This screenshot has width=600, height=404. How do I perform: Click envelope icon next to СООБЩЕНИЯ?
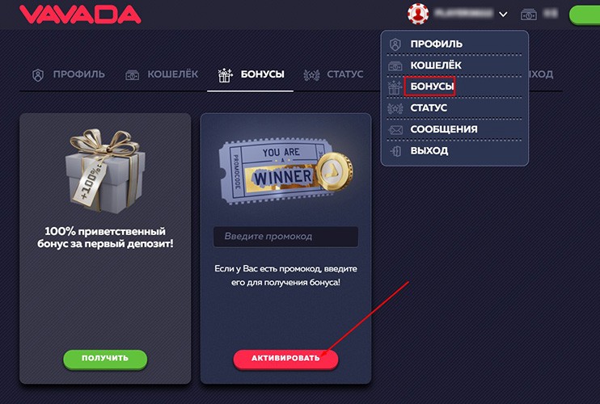(395, 130)
